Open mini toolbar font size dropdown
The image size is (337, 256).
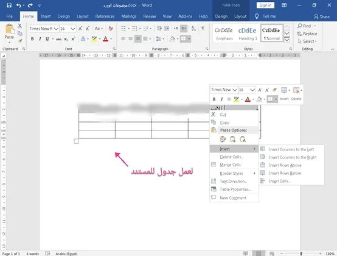pyautogui.click(x=252, y=90)
